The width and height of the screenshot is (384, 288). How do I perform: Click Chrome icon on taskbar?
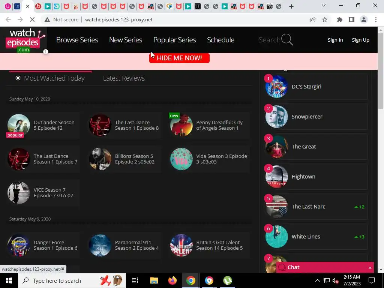point(191,280)
